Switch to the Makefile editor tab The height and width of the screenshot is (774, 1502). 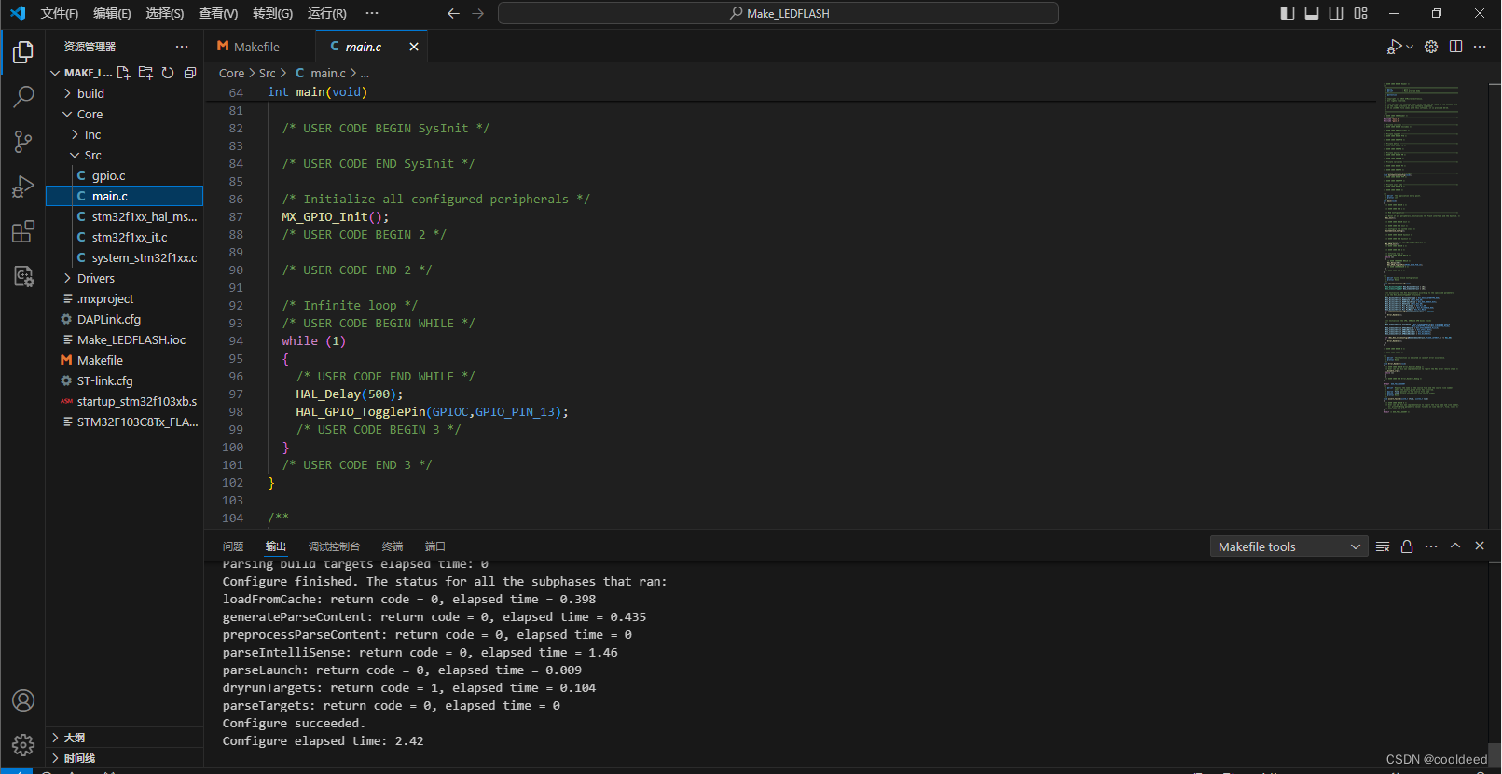point(259,47)
